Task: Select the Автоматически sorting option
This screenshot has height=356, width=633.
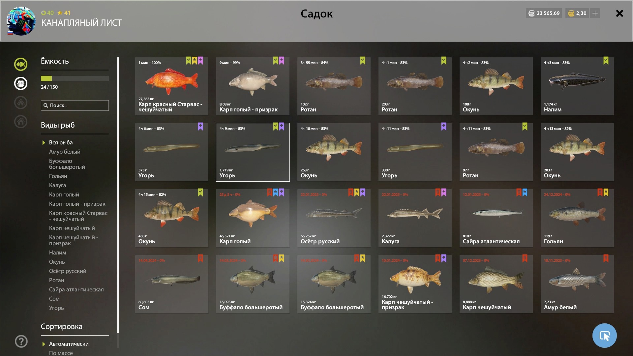Action: pyautogui.click(x=69, y=344)
